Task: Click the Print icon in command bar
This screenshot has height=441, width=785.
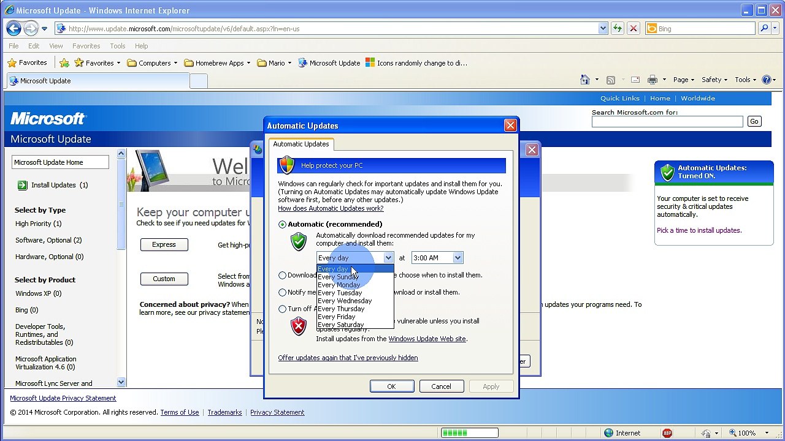Action: pyautogui.click(x=653, y=80)
